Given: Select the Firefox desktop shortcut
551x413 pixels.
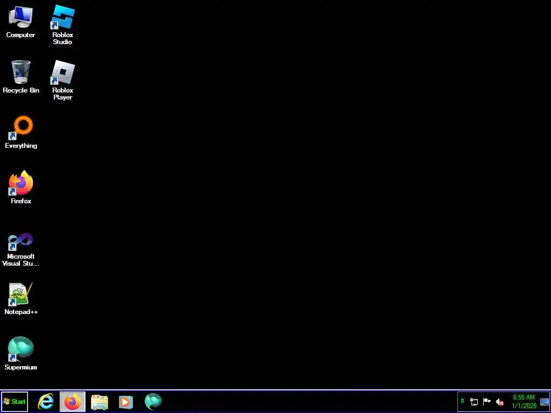Looking at the screenshot, I should pos(21,188).
